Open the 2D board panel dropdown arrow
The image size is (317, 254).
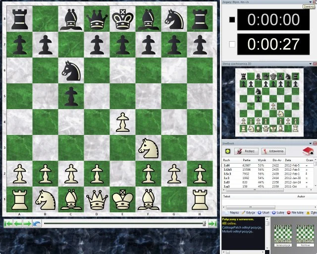310,64
